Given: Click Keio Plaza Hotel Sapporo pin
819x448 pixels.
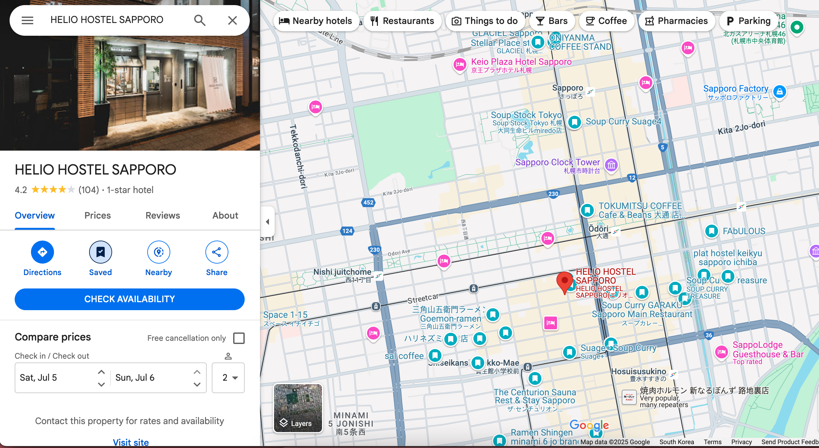Looking at the screenshot, I should click(460, 65).
